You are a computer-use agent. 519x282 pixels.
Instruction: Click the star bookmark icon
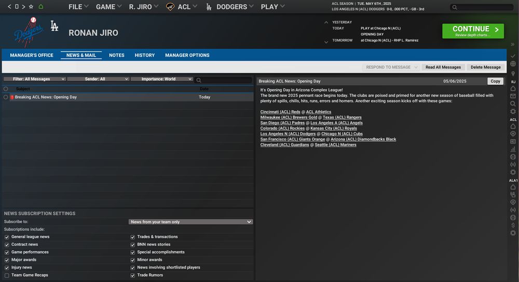[31, 7]
